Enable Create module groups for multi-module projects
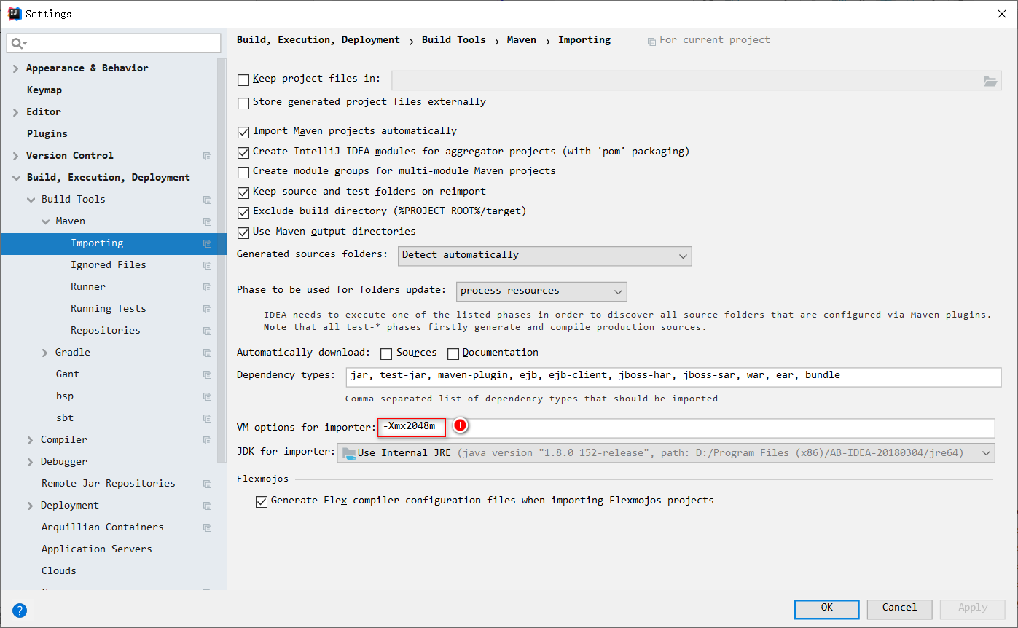The image size is (1018, 628). click(243, 172)
